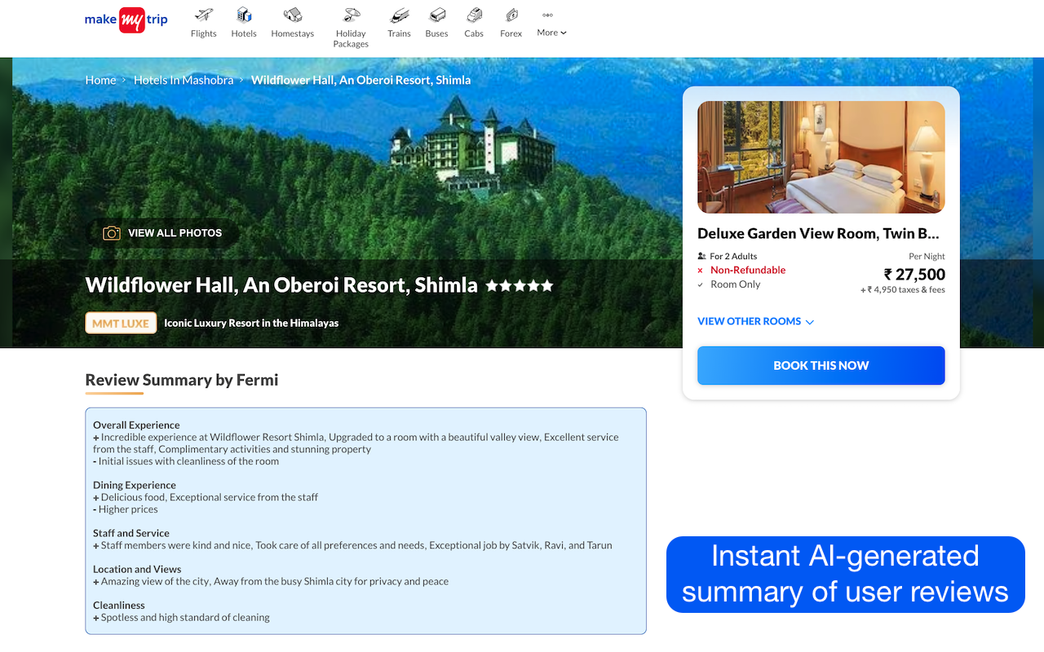Open Flights menu label
Viewport: 1044px width, 652px height.
coord(204,33)
